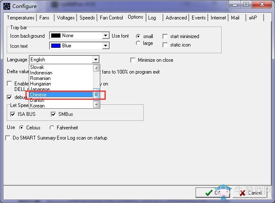Select small font radio button
The height and width of the screenshot is (203, 275).
point(138,36)
